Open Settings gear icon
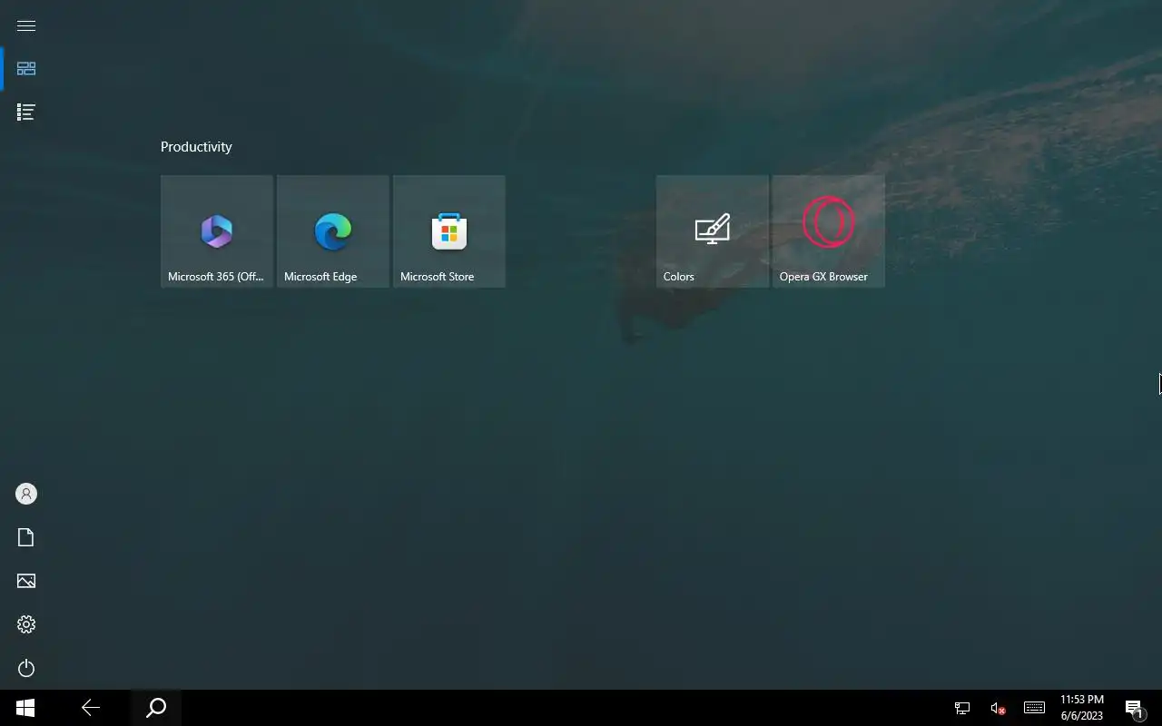Image resolution: width=1162 pixels, height=726 pixels. click(26, 624)
